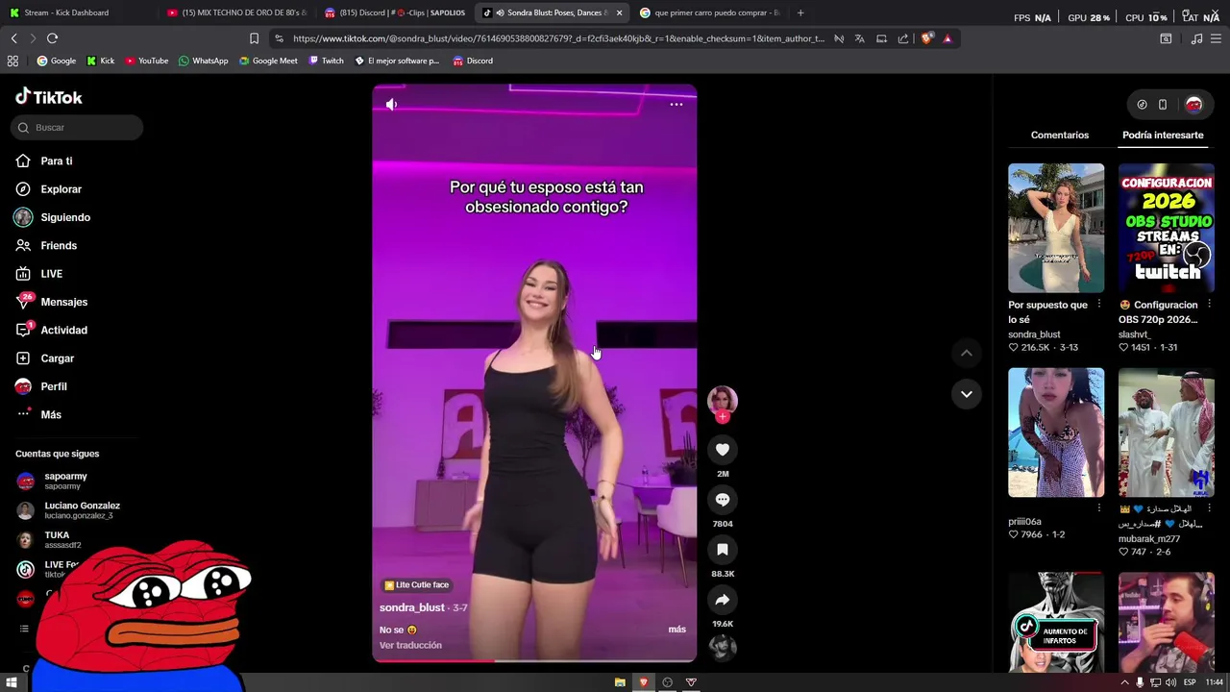Open options for the priiii06a video
Image resolution: width=1230 pixels, height=692 pixels.
1099,508
